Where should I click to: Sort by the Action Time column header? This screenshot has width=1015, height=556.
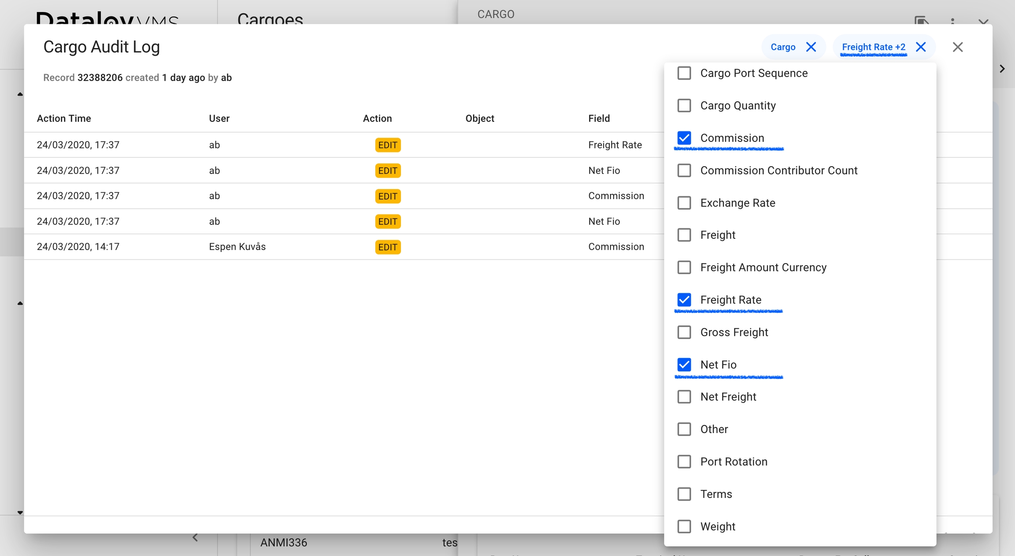[x=64, y=119]
